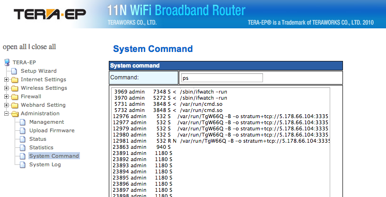
Task: Click the TERA-EP root device icon
Action: [7, 62]
